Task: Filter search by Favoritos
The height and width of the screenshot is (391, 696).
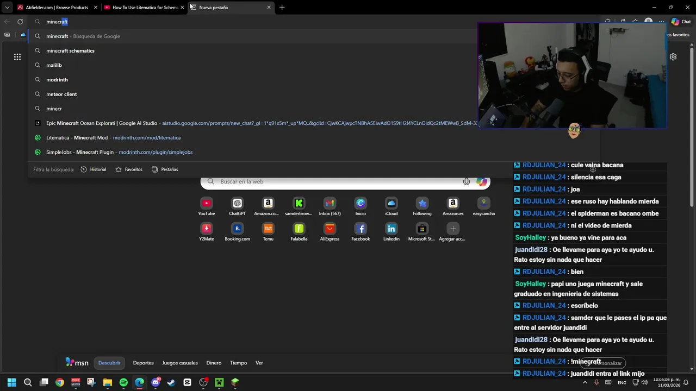Action: pos(129,169)
